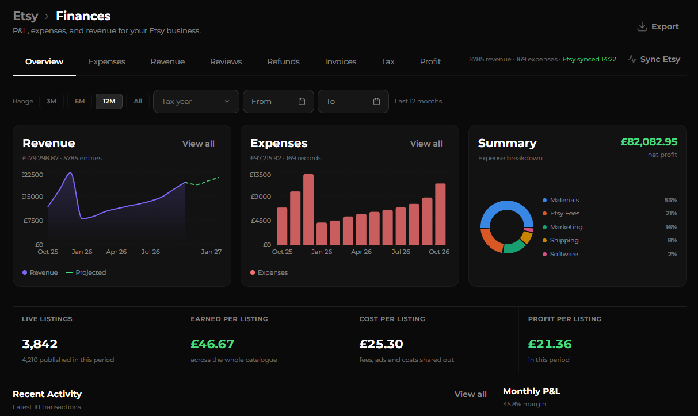Click the £25.30 cost per listing value

381,344
